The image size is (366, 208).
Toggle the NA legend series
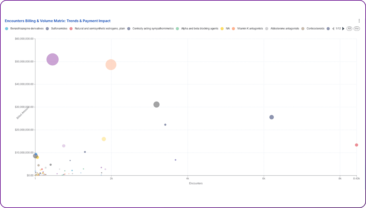225,29
